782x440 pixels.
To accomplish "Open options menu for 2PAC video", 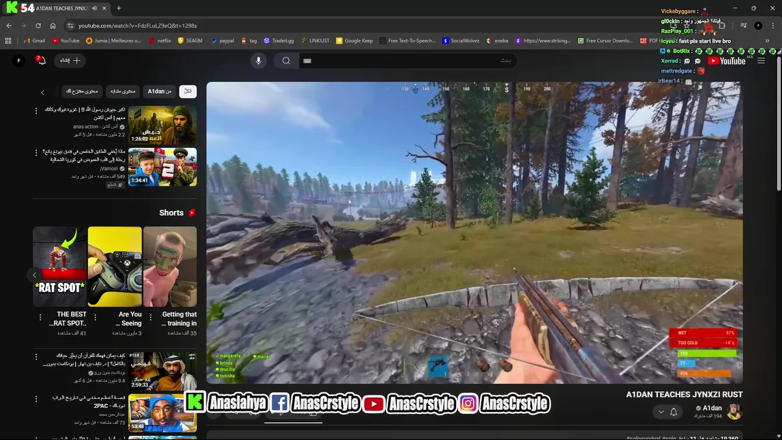I will (36, 398).
